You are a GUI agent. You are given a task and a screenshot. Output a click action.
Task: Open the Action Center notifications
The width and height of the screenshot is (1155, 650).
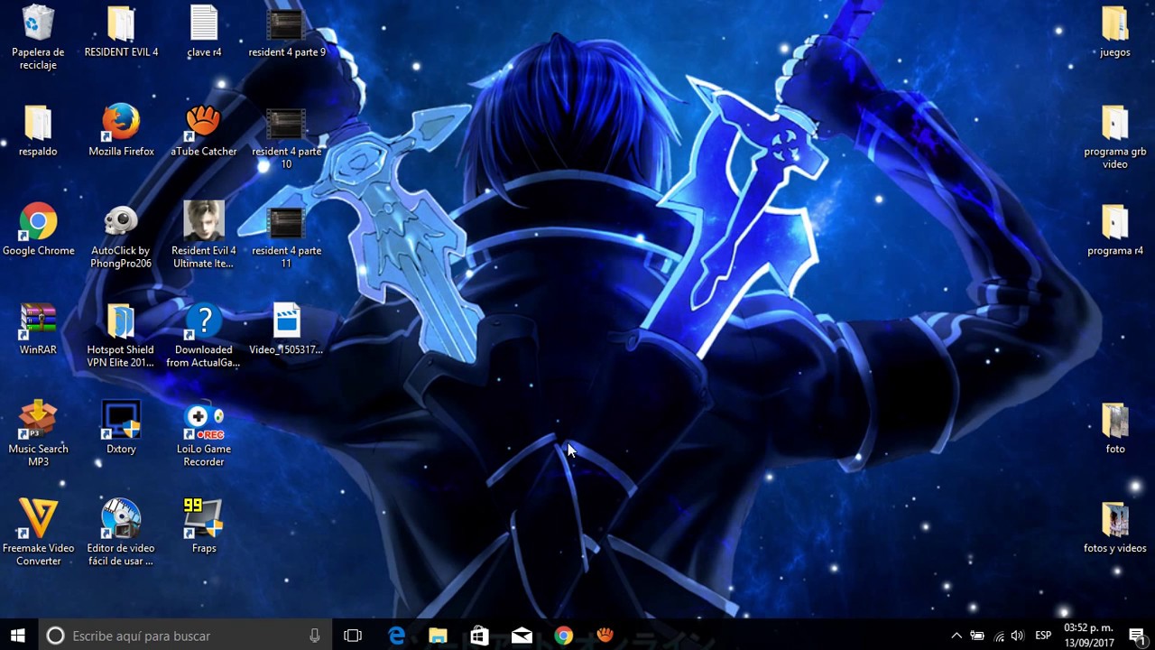coord(1137,636)
